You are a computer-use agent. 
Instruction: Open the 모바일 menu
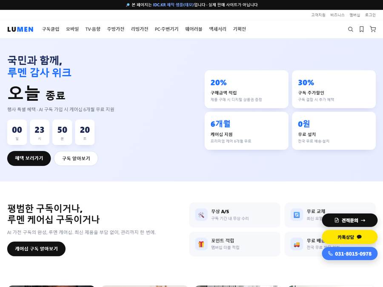(x=72, y=29)
